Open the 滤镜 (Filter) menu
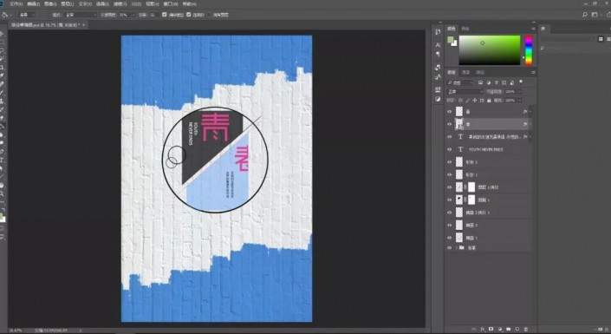 (x=120, y=3)
